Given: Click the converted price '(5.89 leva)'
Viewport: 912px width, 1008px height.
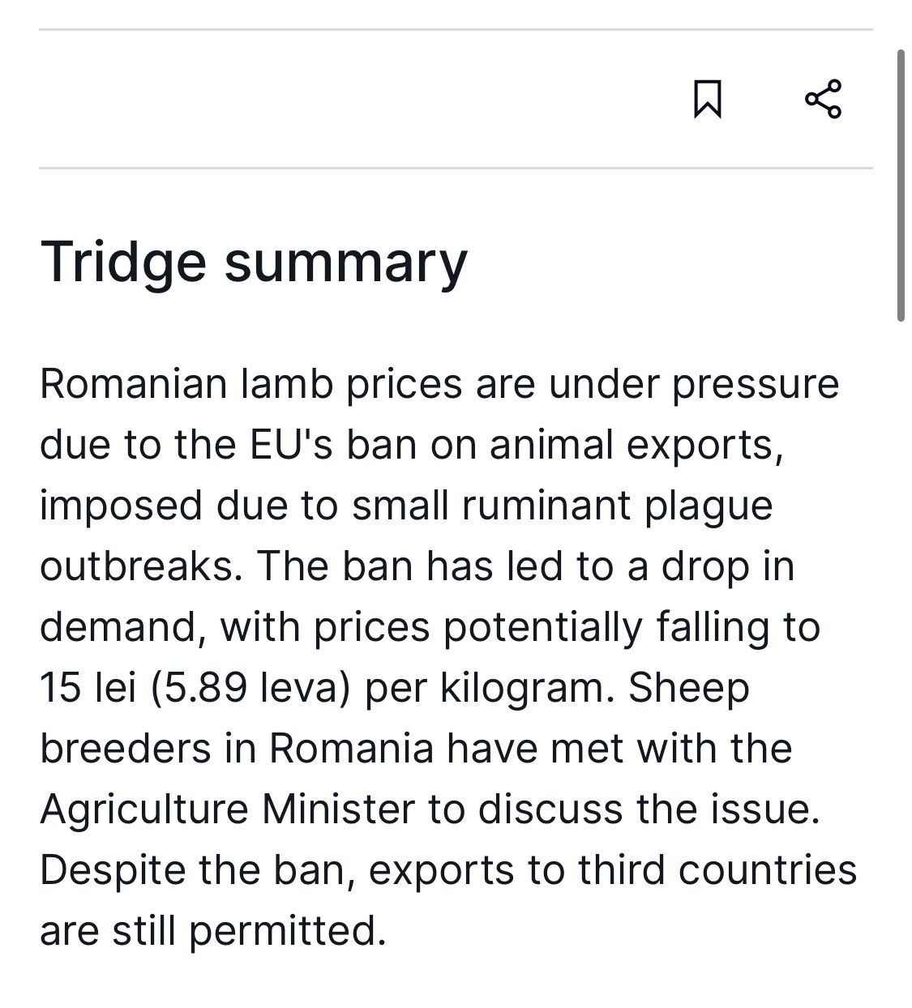Looking at the screenshot, I should (250, 690).
